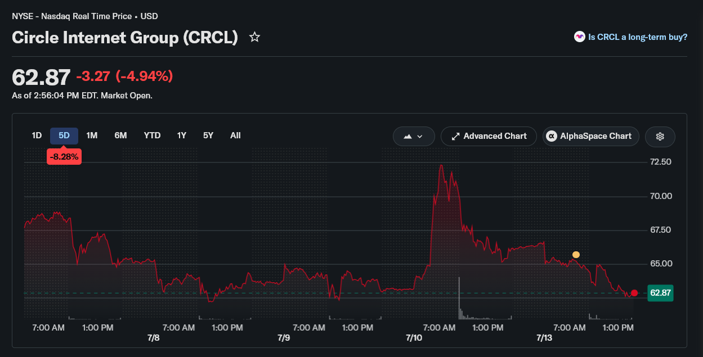Switch chart to 1M range
This screenshot has height=357, width=703.
(x=92, y=135)
